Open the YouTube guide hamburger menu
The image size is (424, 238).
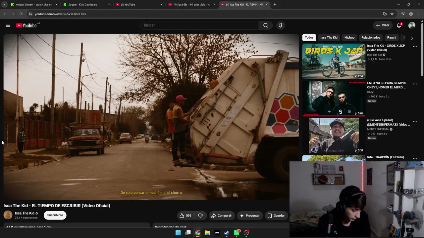click(8, 25)
